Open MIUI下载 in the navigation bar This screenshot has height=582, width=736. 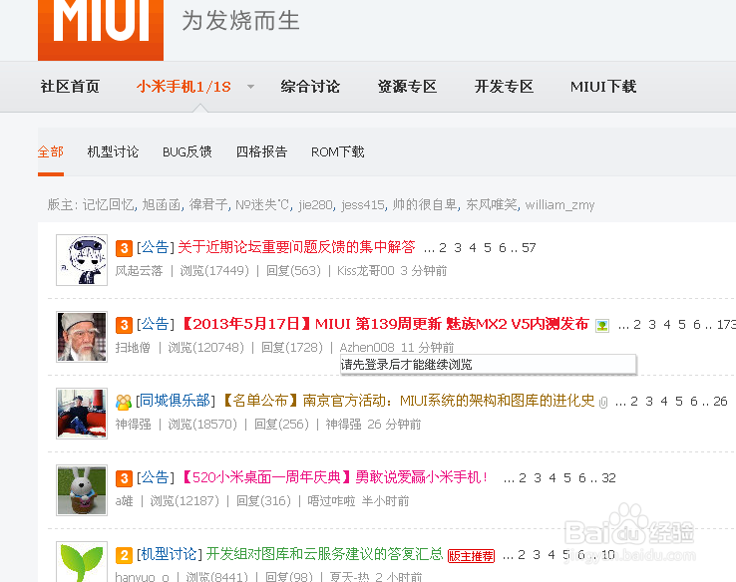[603, 87]
